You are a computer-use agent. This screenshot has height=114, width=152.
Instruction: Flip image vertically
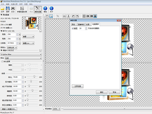click(68, 16)
